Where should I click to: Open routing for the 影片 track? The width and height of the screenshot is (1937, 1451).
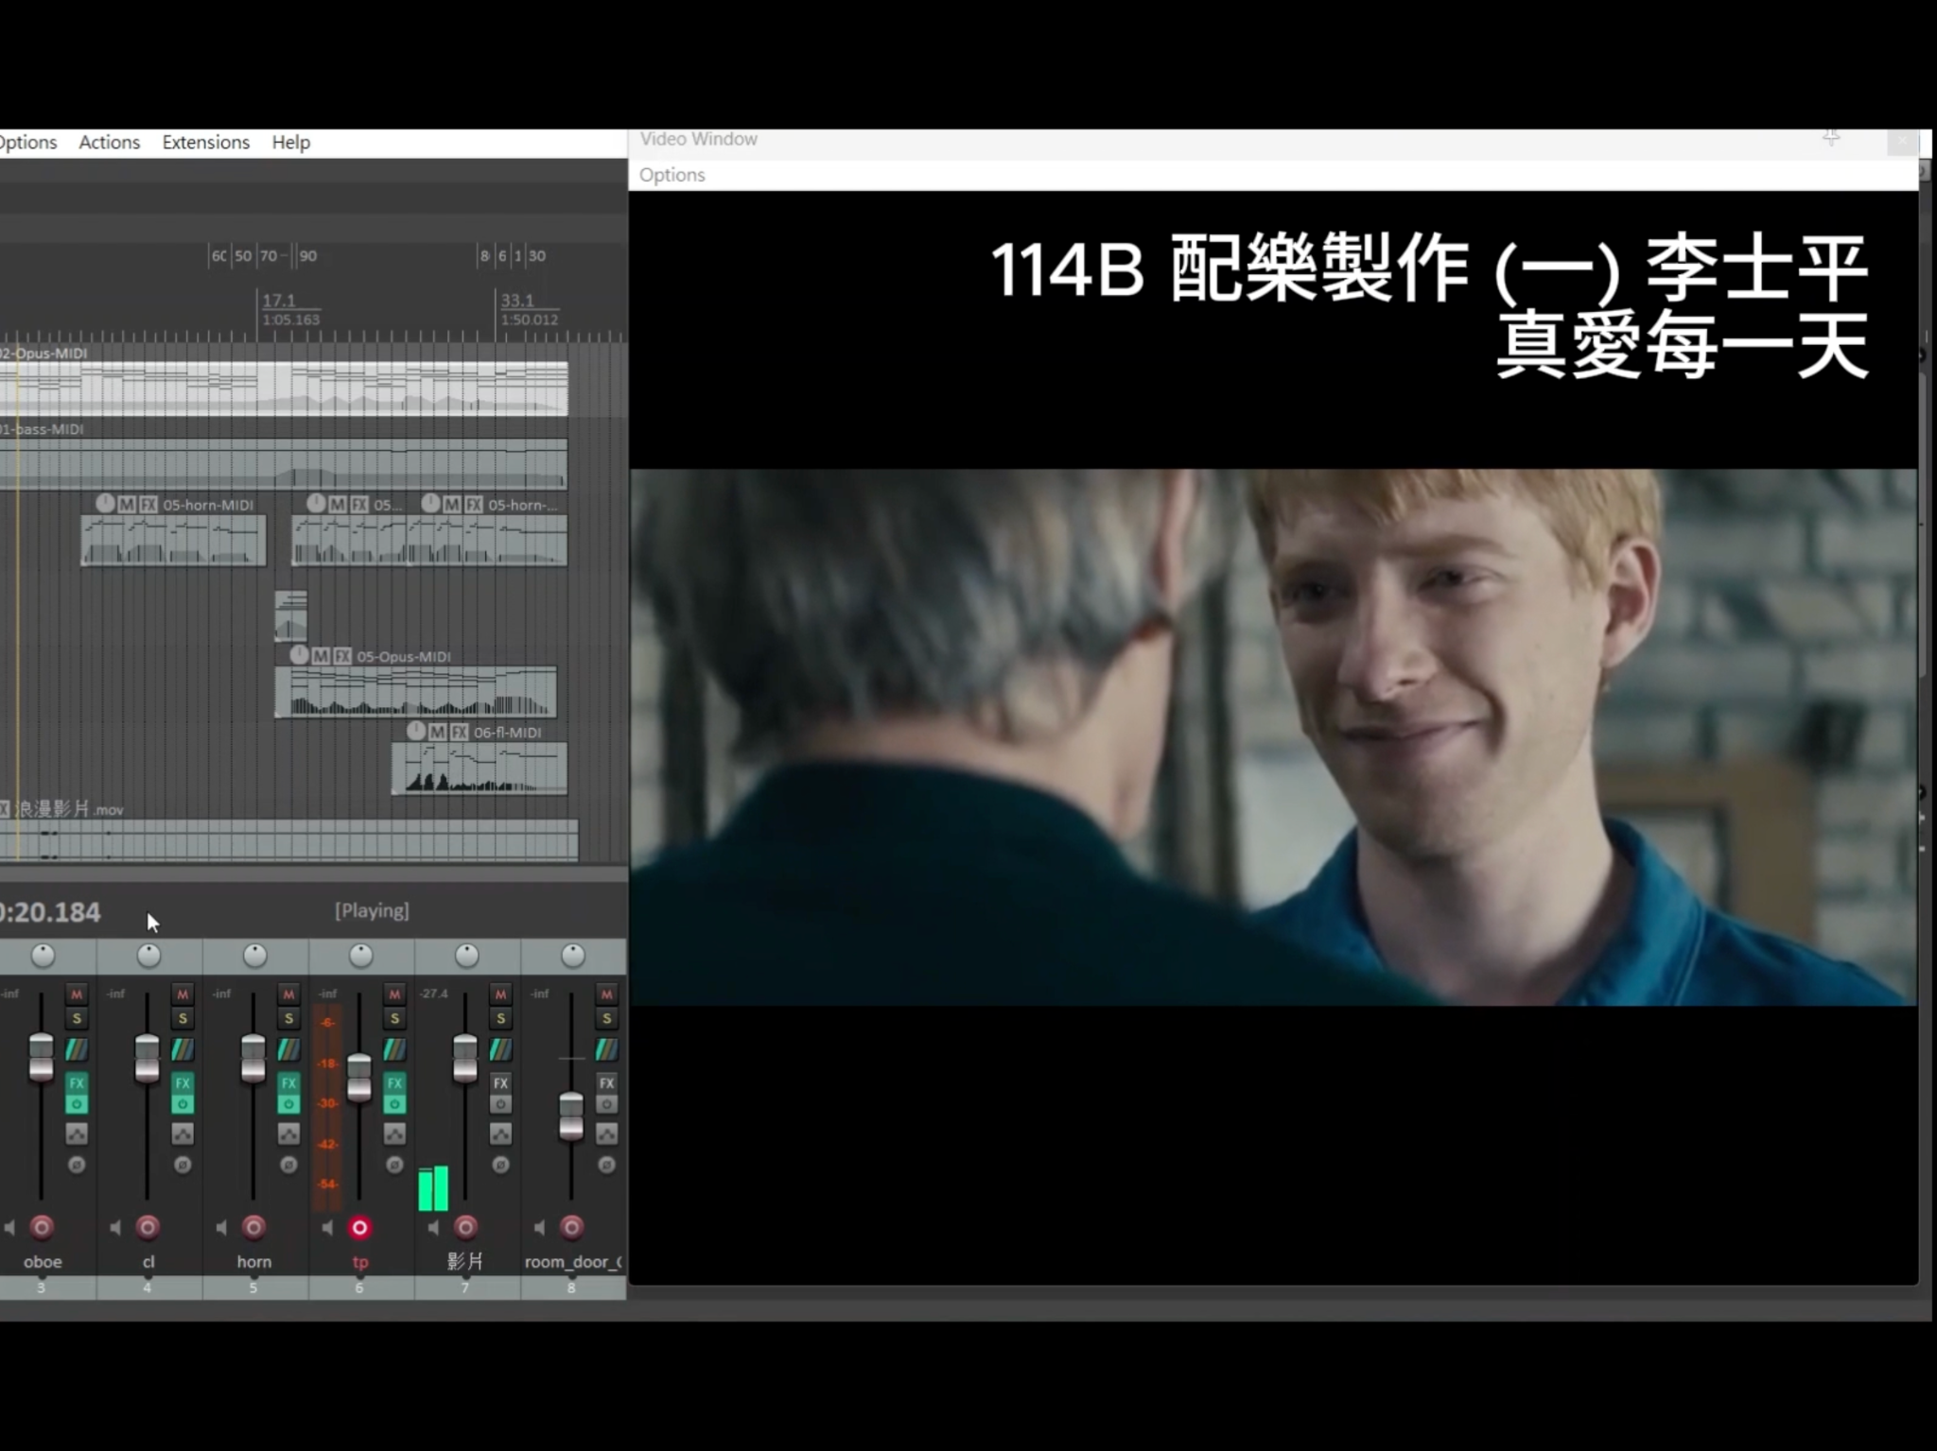click(500, 1049)
